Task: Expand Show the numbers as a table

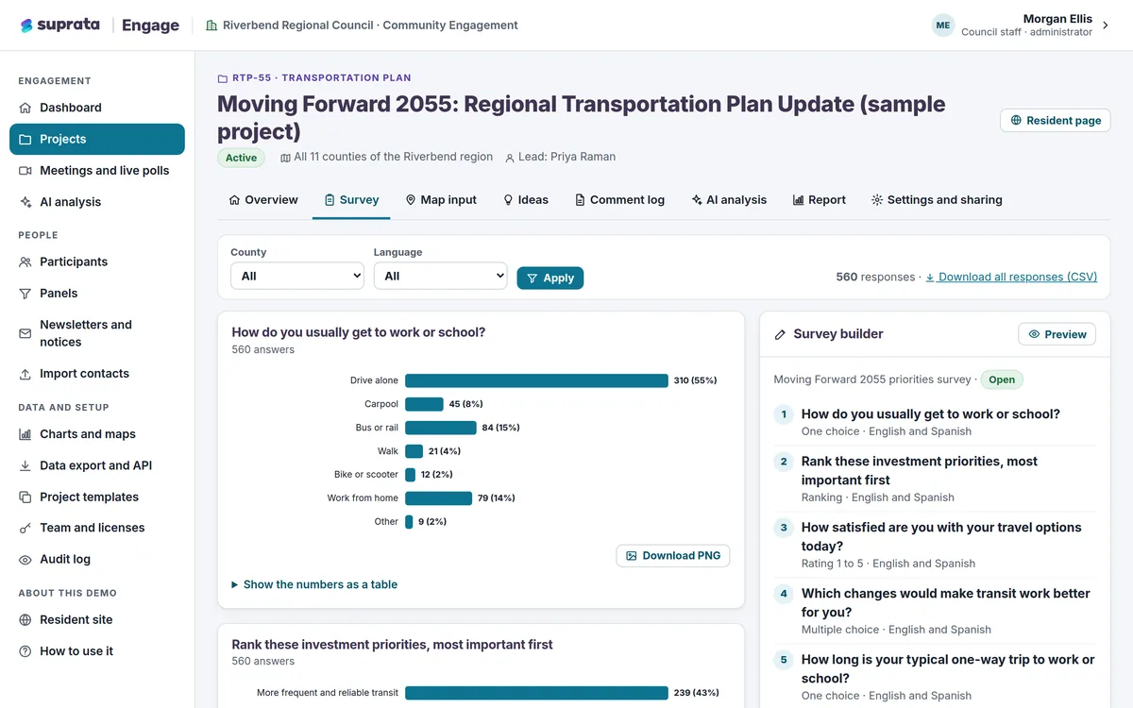Action: point(314,584)
